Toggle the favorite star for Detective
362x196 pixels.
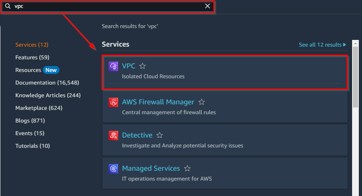click(x=159, y=136)
